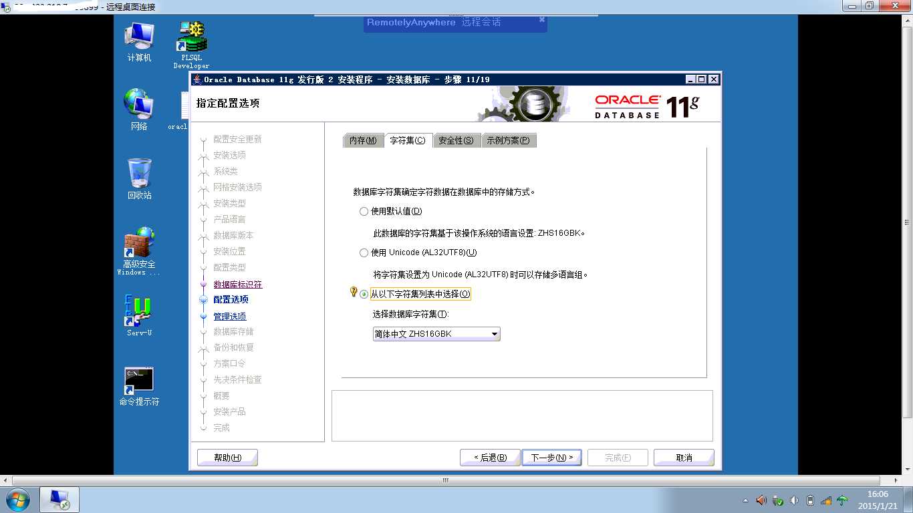Click the remote desktop connection title bar icon

[6, 7]
